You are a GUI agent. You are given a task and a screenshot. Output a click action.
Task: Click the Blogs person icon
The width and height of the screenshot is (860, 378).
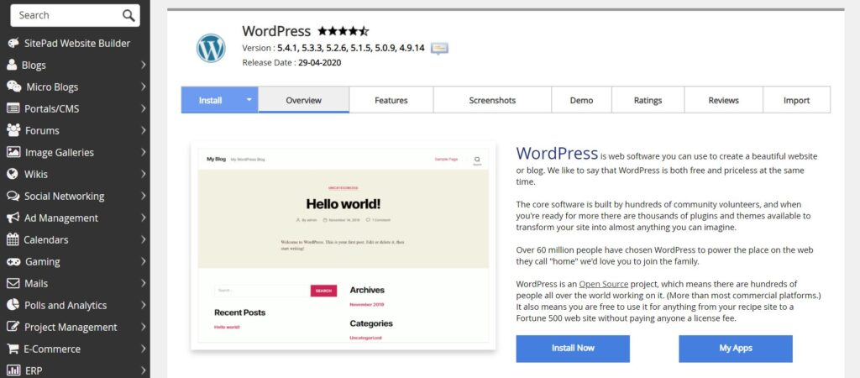tap(12, 65)
